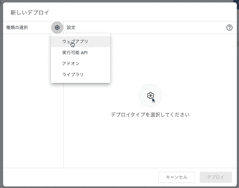The height and width of the screenshot is (188, 239).
Task: Click the 新しいデプロイ dialog title
Action: click(30, 13)
